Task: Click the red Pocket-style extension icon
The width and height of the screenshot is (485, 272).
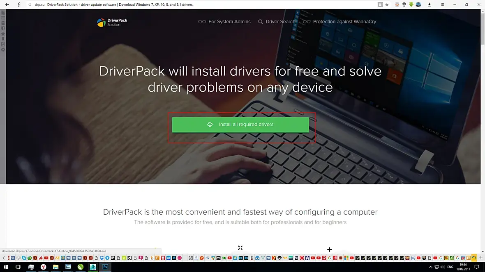Action: click(x=397, y=5)
